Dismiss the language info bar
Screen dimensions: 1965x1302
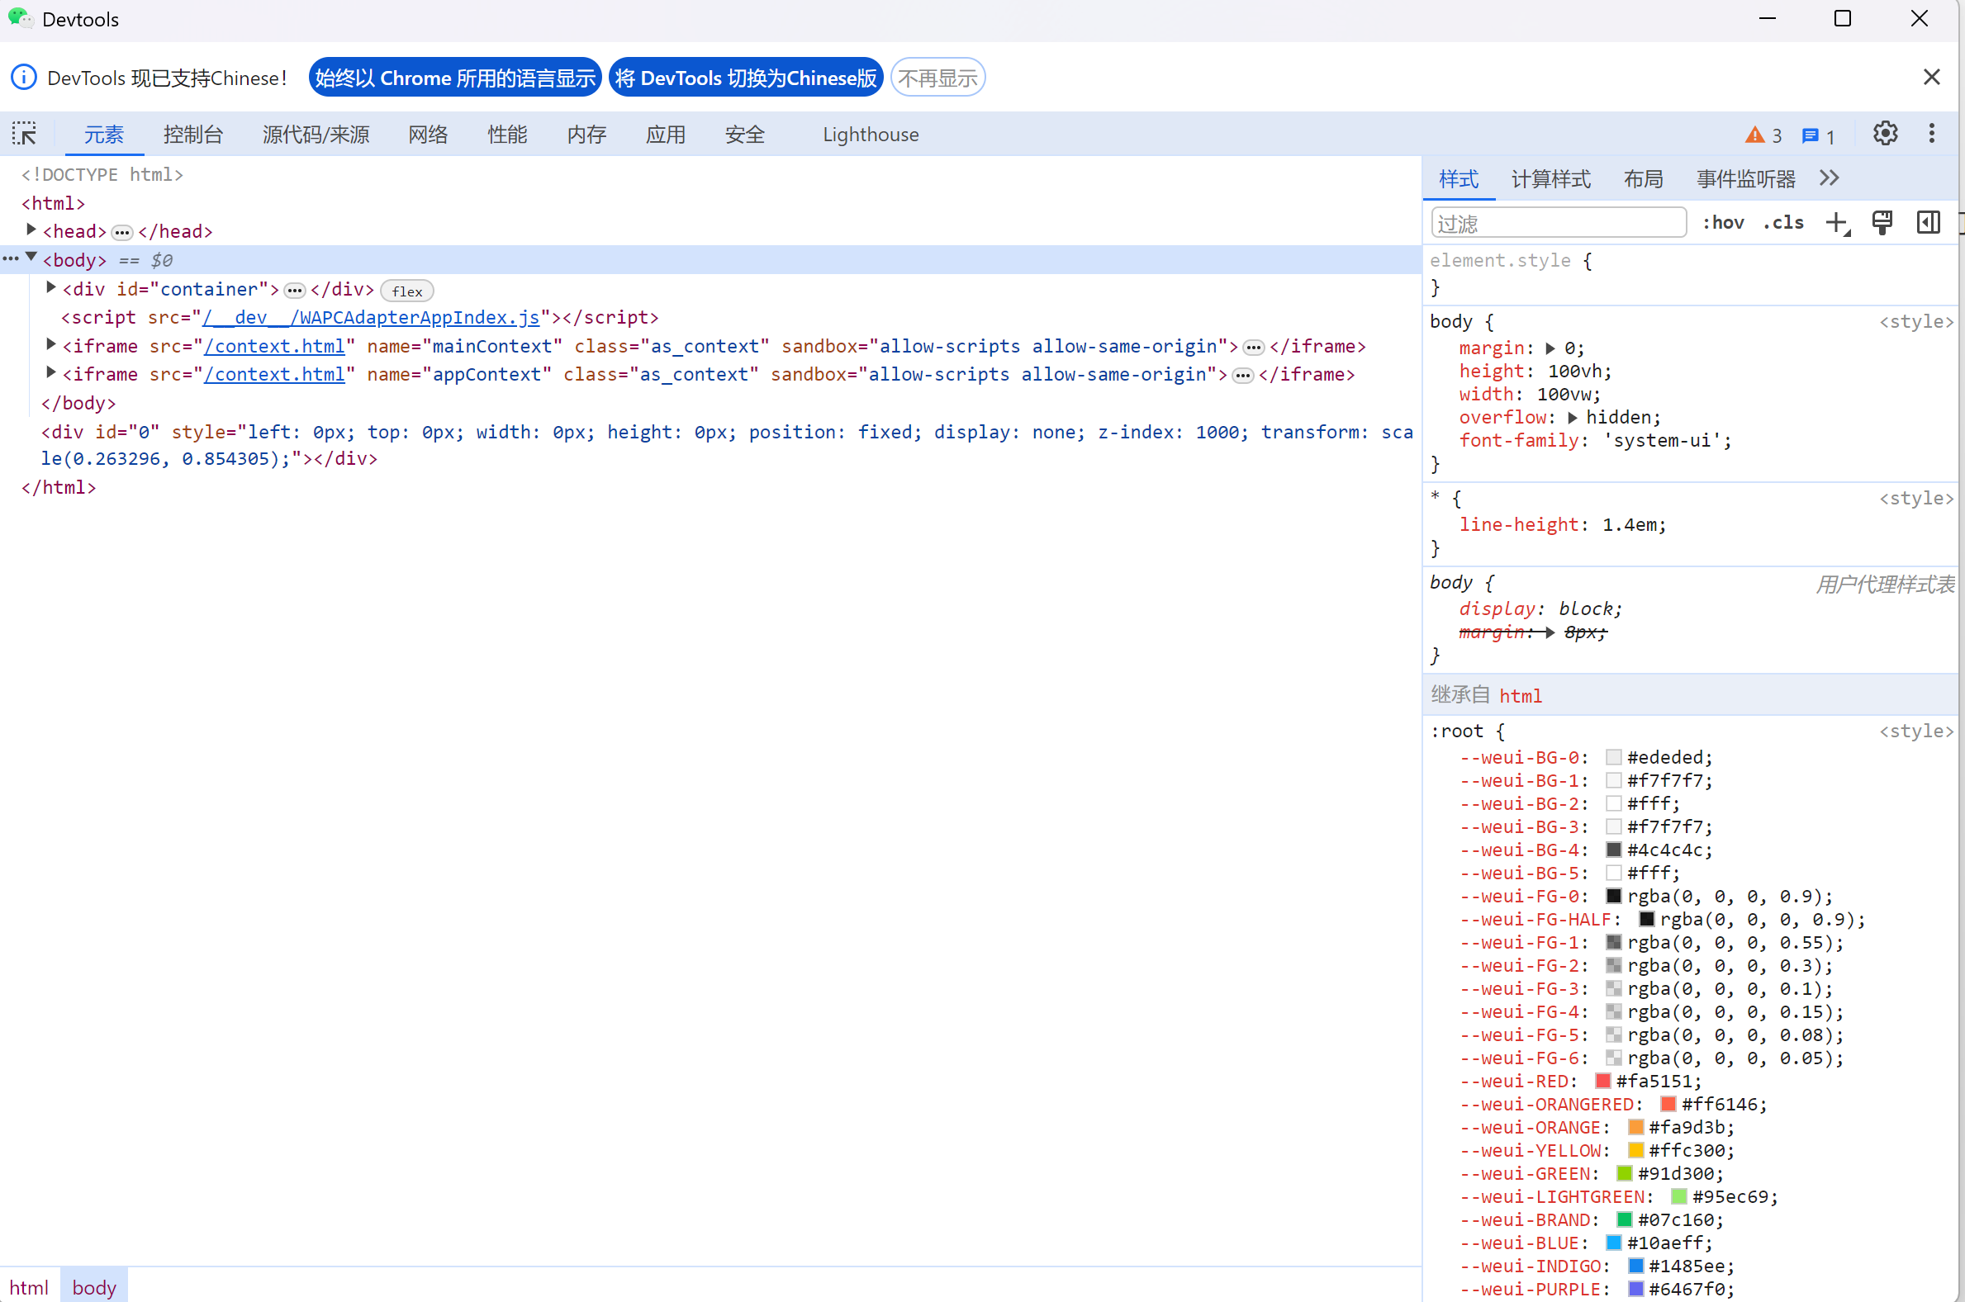pos(1931,78)
